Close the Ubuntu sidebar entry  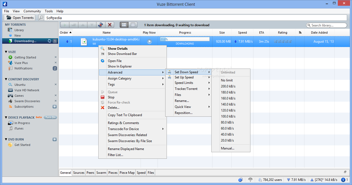point(56,85)
